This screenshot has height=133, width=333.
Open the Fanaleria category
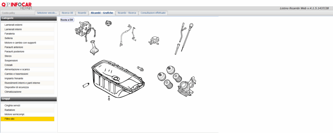27,34
